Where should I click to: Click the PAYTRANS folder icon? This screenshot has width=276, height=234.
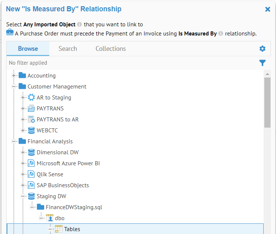31,109
